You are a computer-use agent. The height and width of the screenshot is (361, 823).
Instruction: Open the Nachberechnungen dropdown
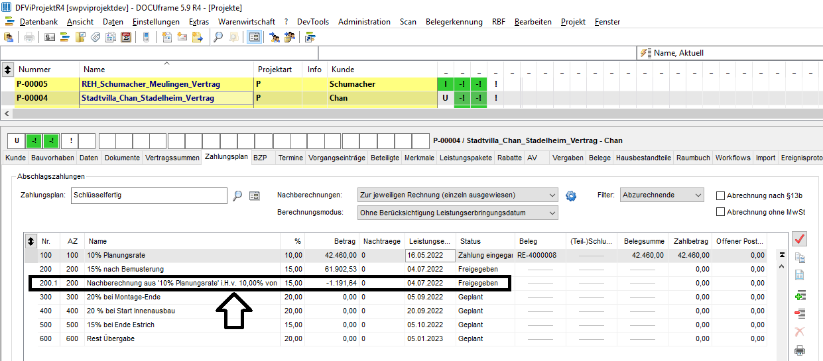pos(458,195)
